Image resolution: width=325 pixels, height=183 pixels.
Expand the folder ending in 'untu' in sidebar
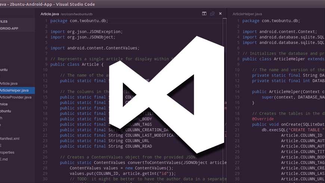(4, 69)
